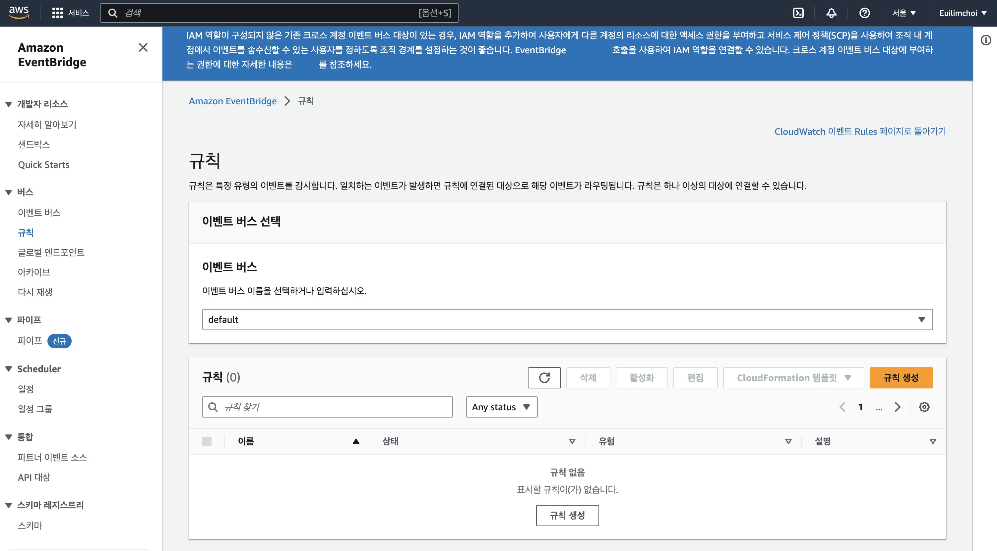Click the AWS logo home icon
Image resolution: width=997 pixels, height=551 pixels.
pos(19,13)
